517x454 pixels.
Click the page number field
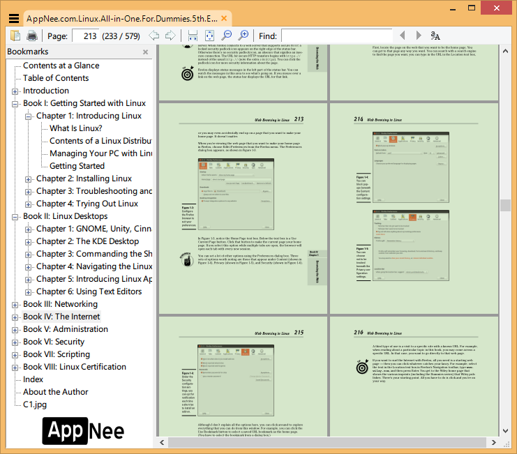[x=86, y=36]
